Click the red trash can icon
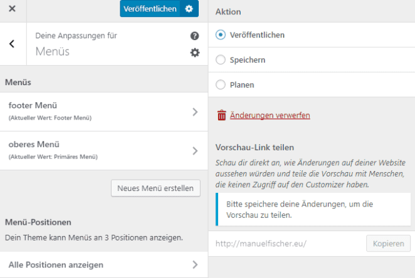Image resolution: width=415 pixels, height=278 pixels. (221, 115)
